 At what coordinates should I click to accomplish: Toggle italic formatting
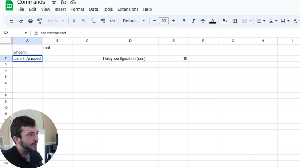(193, 21)
